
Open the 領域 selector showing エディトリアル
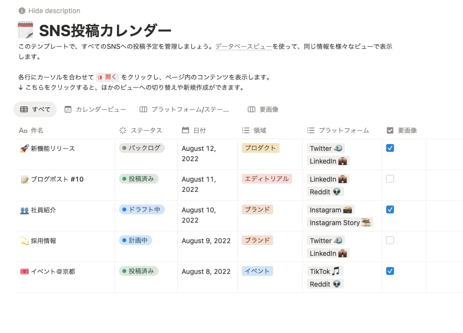267,179
